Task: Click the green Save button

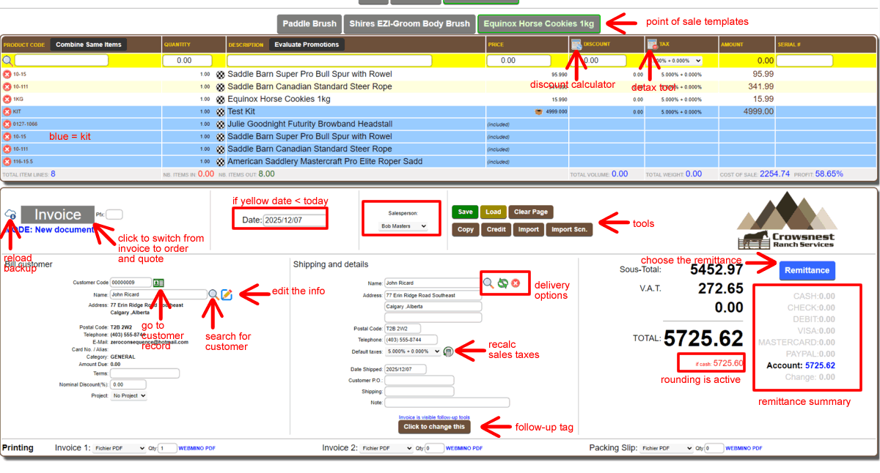Action: [465, 212]
